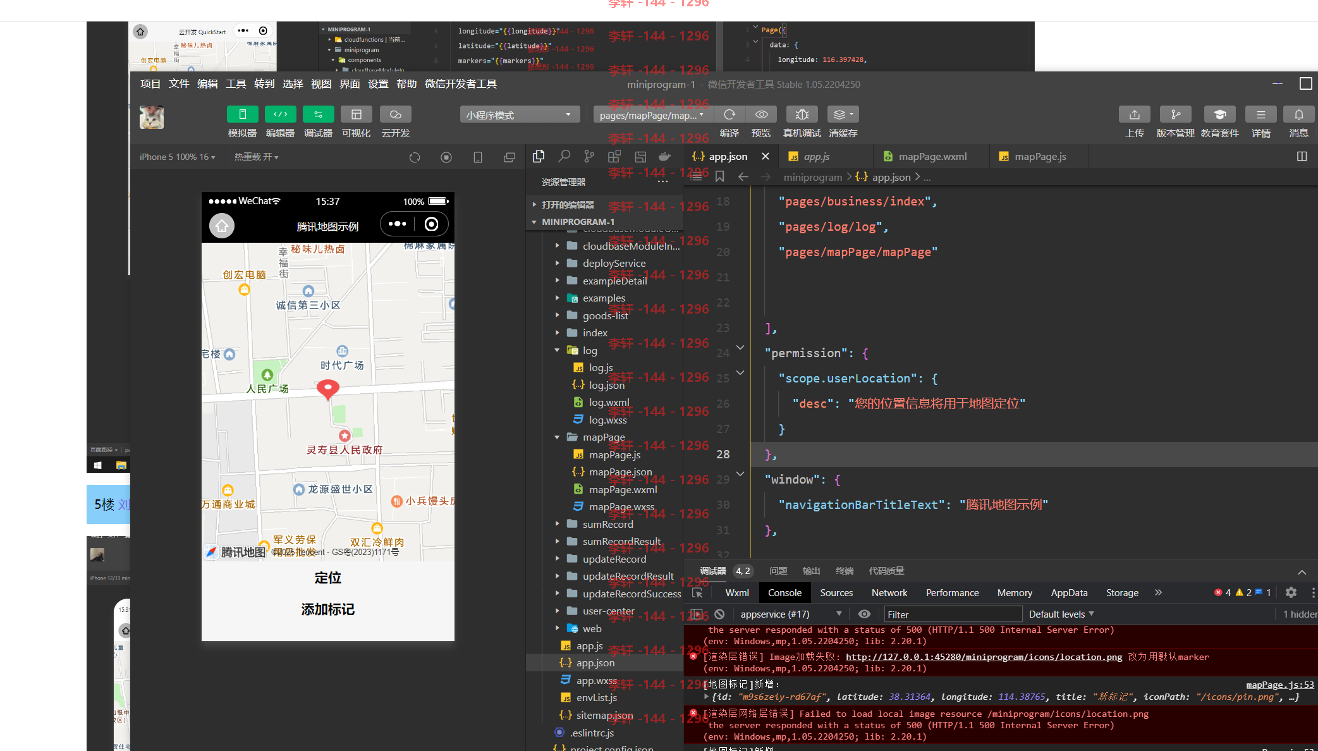Screen dimensions: 1318x751
Task: Open the explorer files icon in sidebar
Action: click(x=539, y=156)
